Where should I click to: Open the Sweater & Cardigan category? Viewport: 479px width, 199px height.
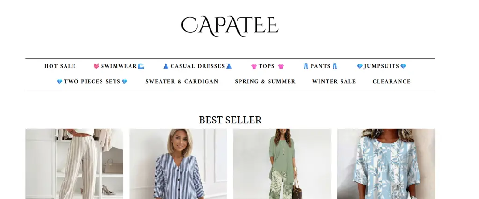click(x=182, y=81)
